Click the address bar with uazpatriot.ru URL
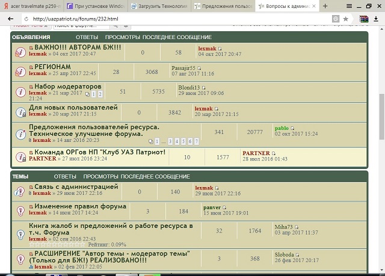The width and height of the screenshot is (385, 276). coord(180,19)
